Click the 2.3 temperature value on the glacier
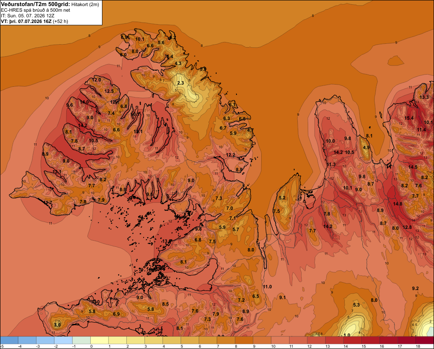 pyautogui.click(x=181, y=83)
